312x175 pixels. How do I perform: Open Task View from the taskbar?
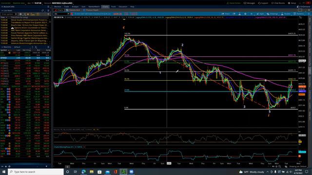coord(76,172)
